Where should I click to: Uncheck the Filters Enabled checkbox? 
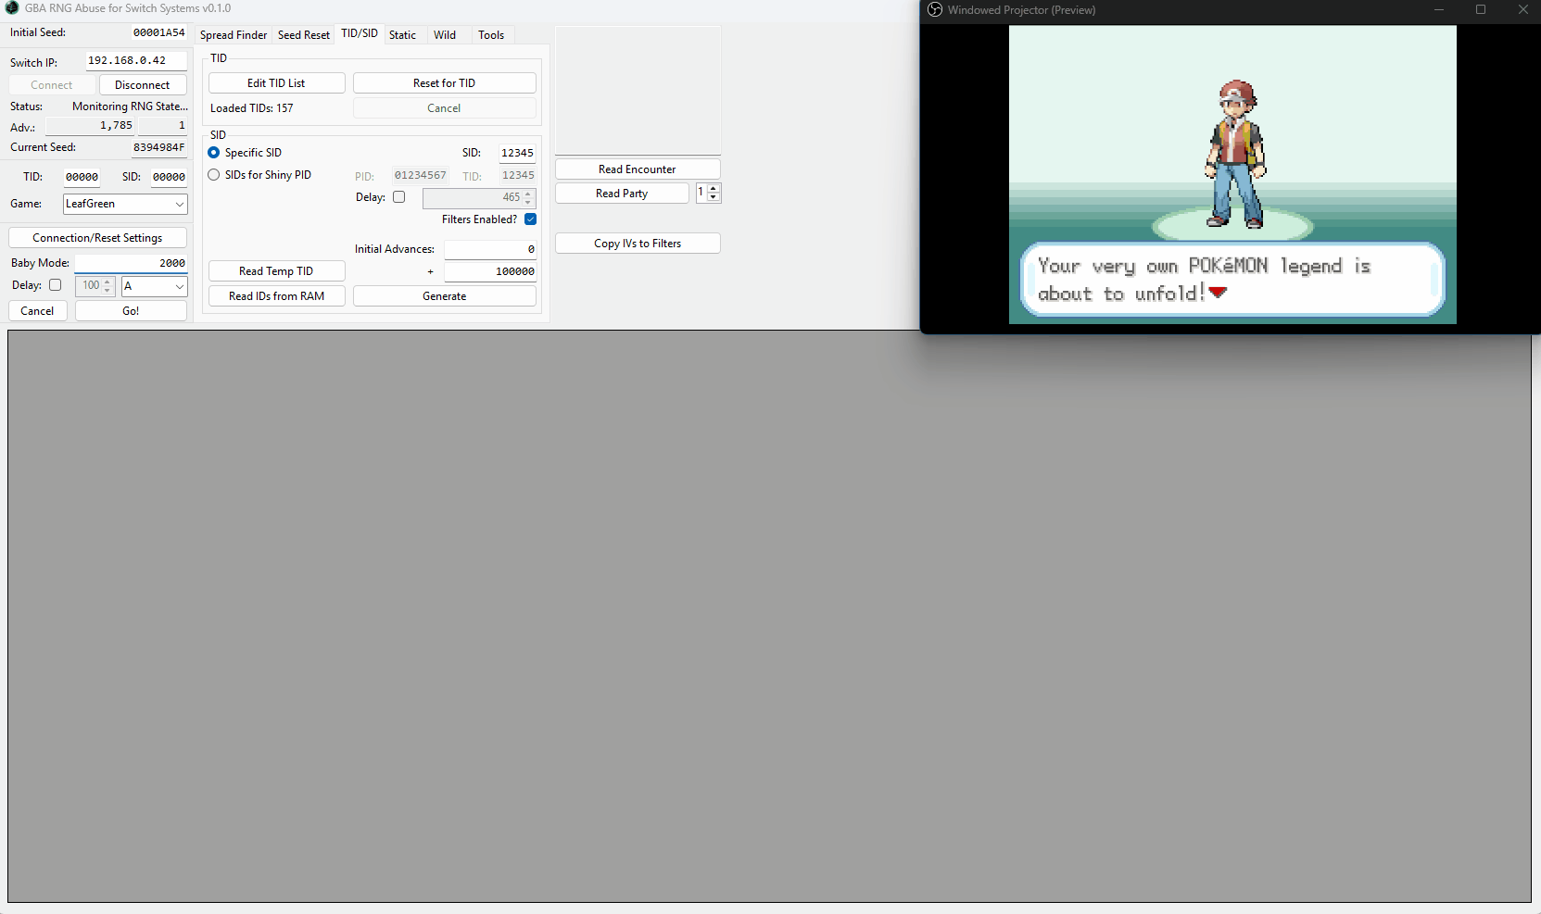click(x=531, y=219)
